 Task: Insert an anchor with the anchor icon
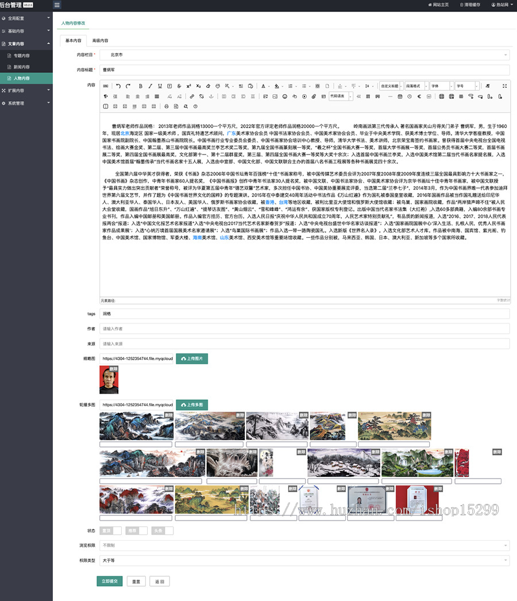(x=211, y=97)
